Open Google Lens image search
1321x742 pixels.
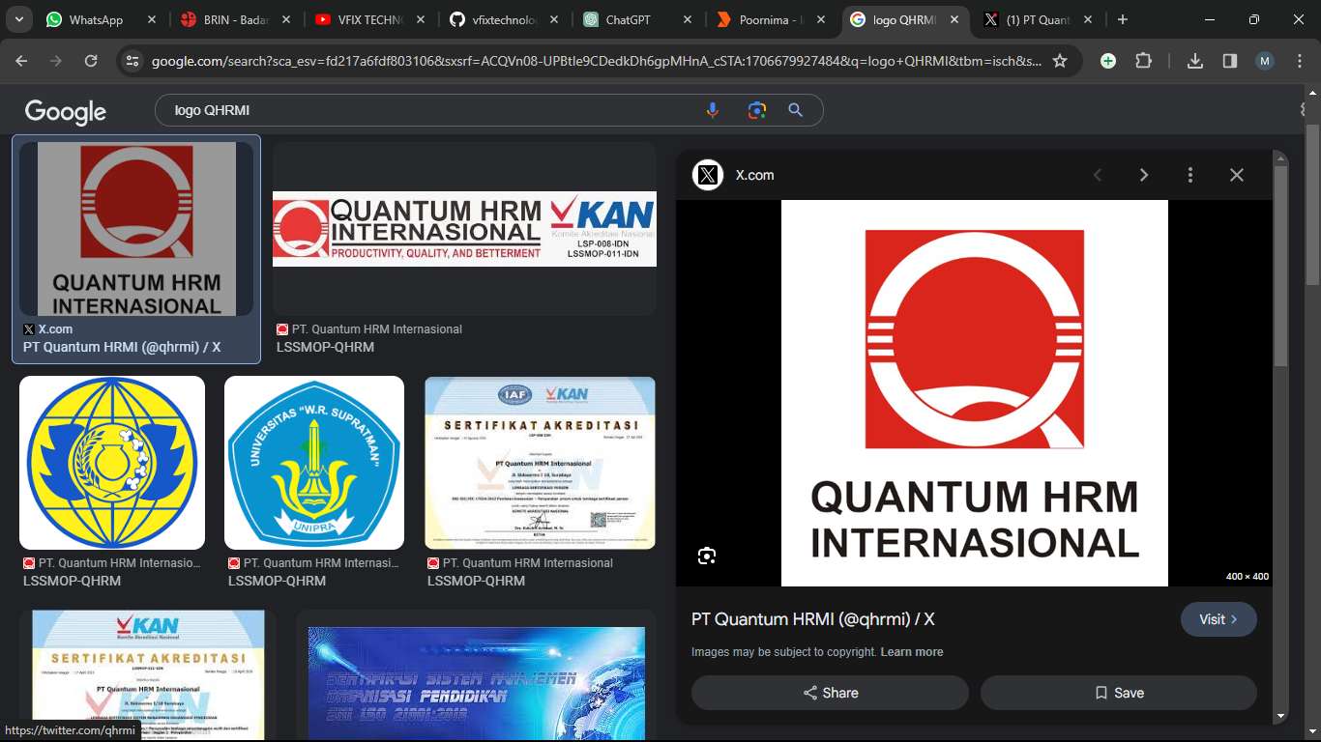coord(756,110)
